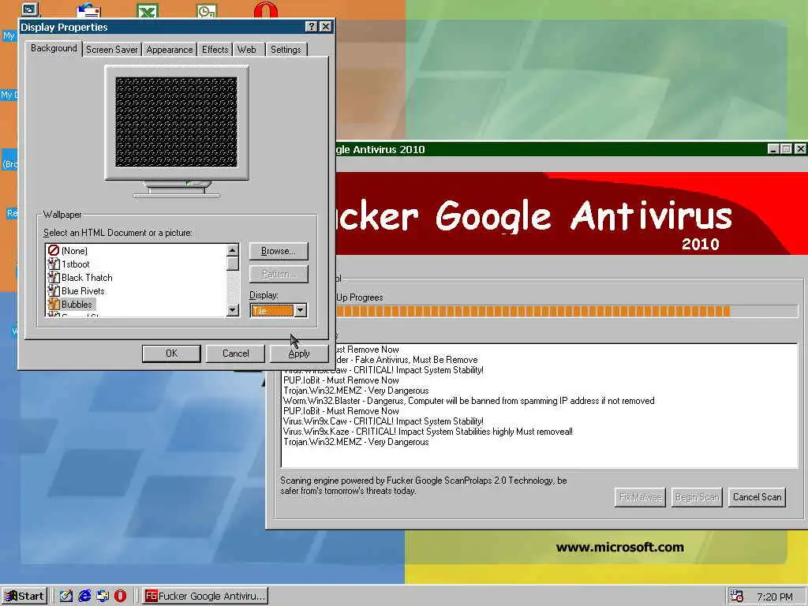Open the Excel desktop icon
The image size is (808, 606).
pos(148,10)
